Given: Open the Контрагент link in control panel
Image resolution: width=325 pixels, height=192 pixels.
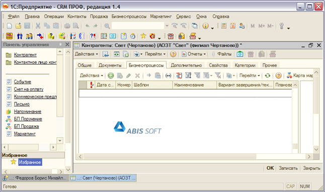Looking at the screenshot, I should point(25,55).
